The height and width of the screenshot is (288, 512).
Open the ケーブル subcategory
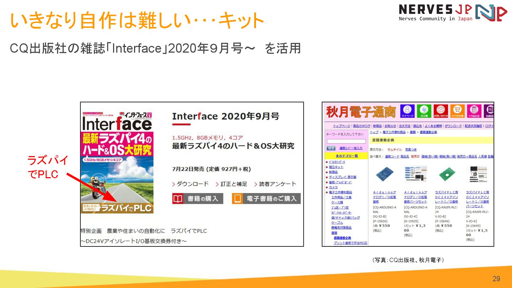point(337,223)
